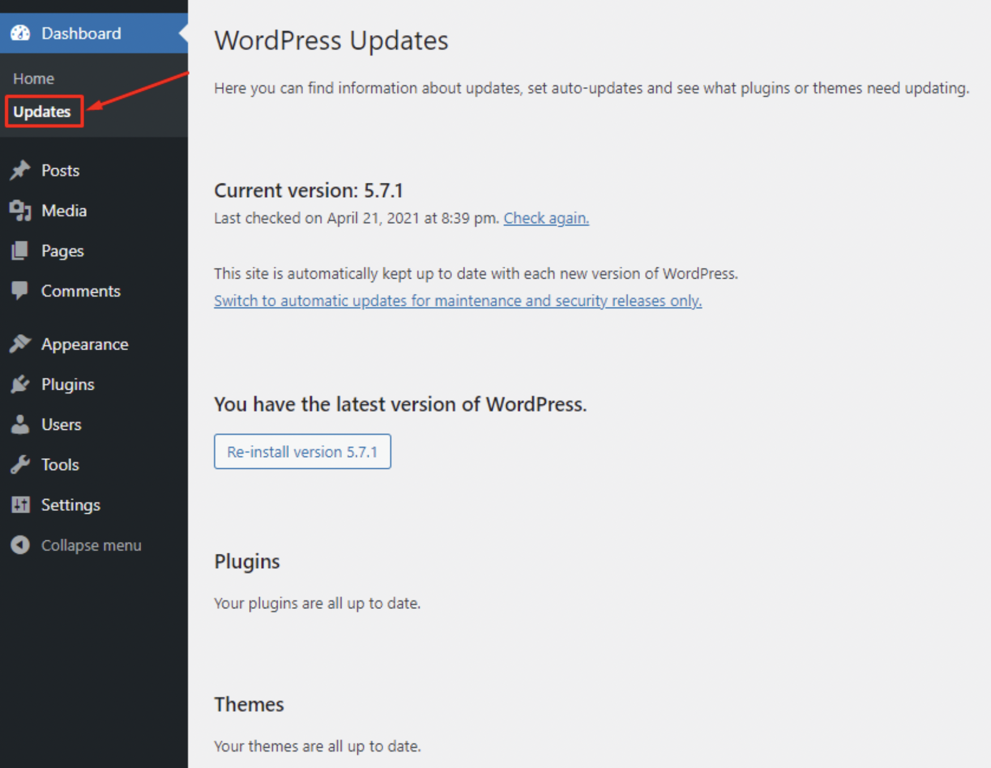This screenshot has height=768, width=991.
Task: Click the Settings sliders icon
Action: 20,505
